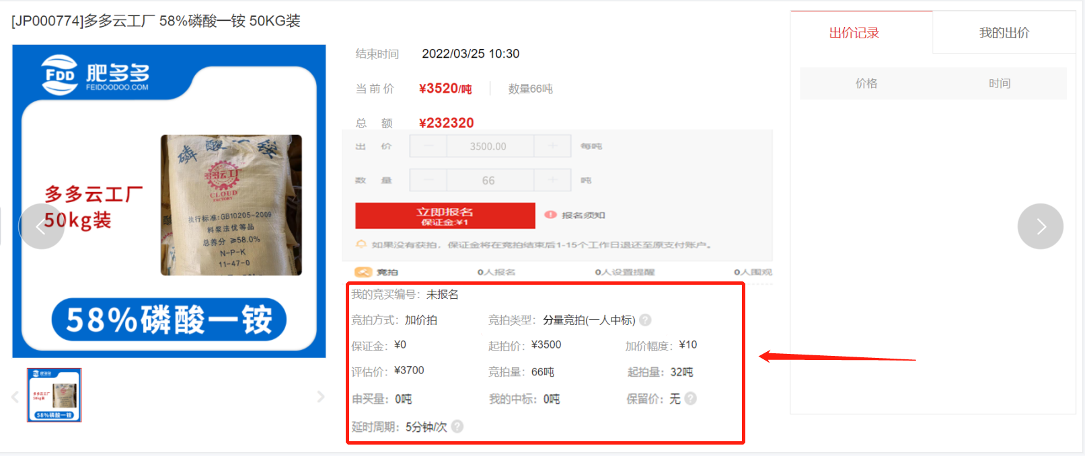
Task: Decrease the 出价 price with minus button
Action: tap(428, 146)
